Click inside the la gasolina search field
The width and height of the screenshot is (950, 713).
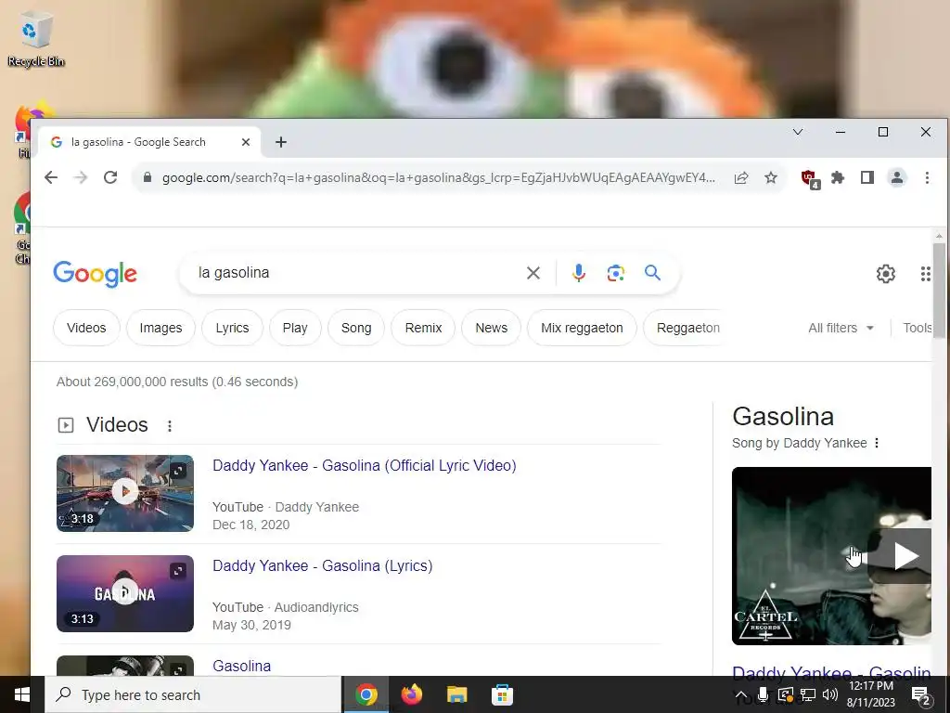click(357, 273)
